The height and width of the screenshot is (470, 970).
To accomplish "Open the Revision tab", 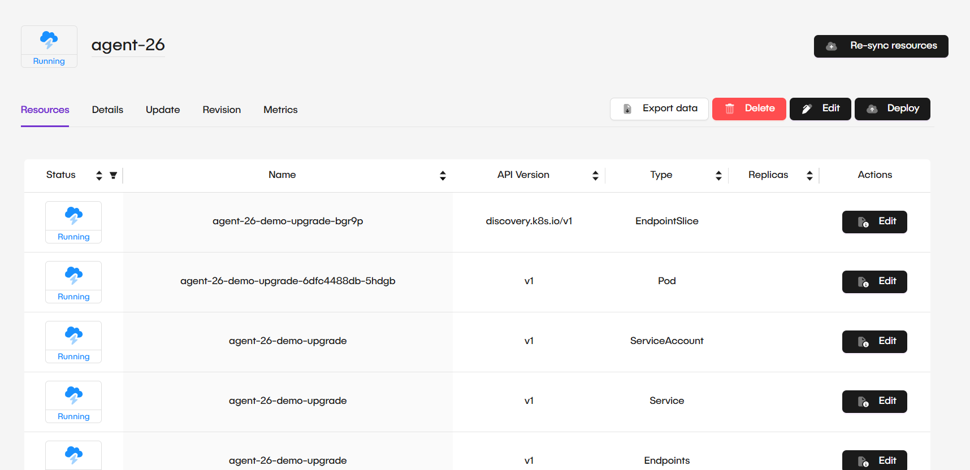I will point(222,110).
